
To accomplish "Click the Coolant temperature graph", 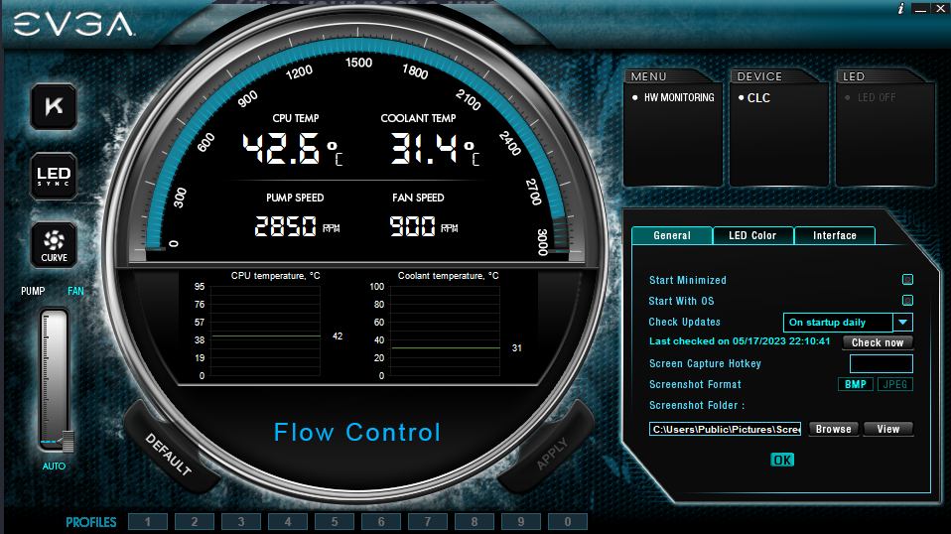I will click(445, 331).
